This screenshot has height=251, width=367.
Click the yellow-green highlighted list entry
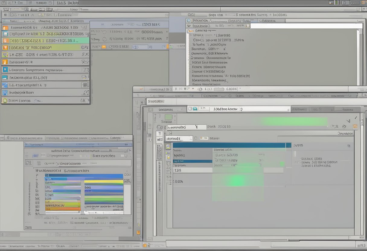pos(45,47)
